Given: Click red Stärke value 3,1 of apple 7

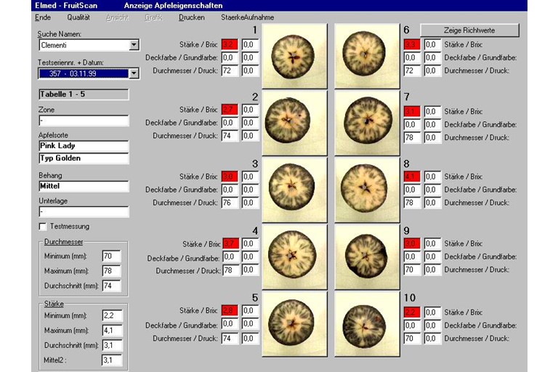Looking at the screenshot, I should [412, 111].
